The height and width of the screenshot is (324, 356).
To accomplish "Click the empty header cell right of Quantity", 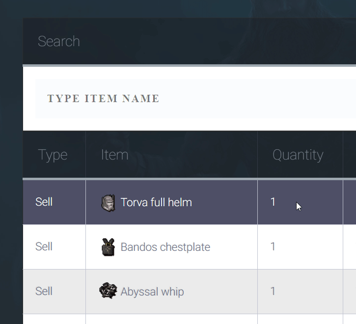I will pos(350,155).
